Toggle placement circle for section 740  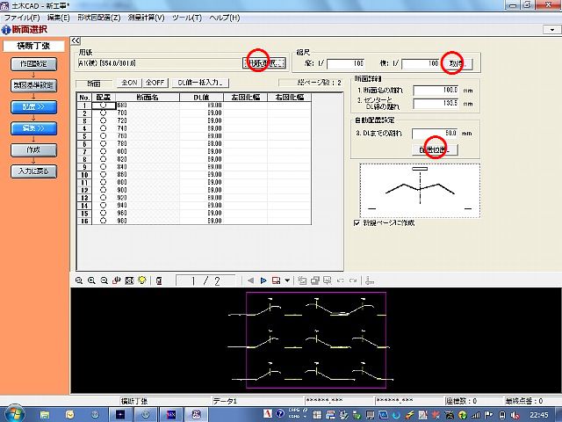click(104, 128)
